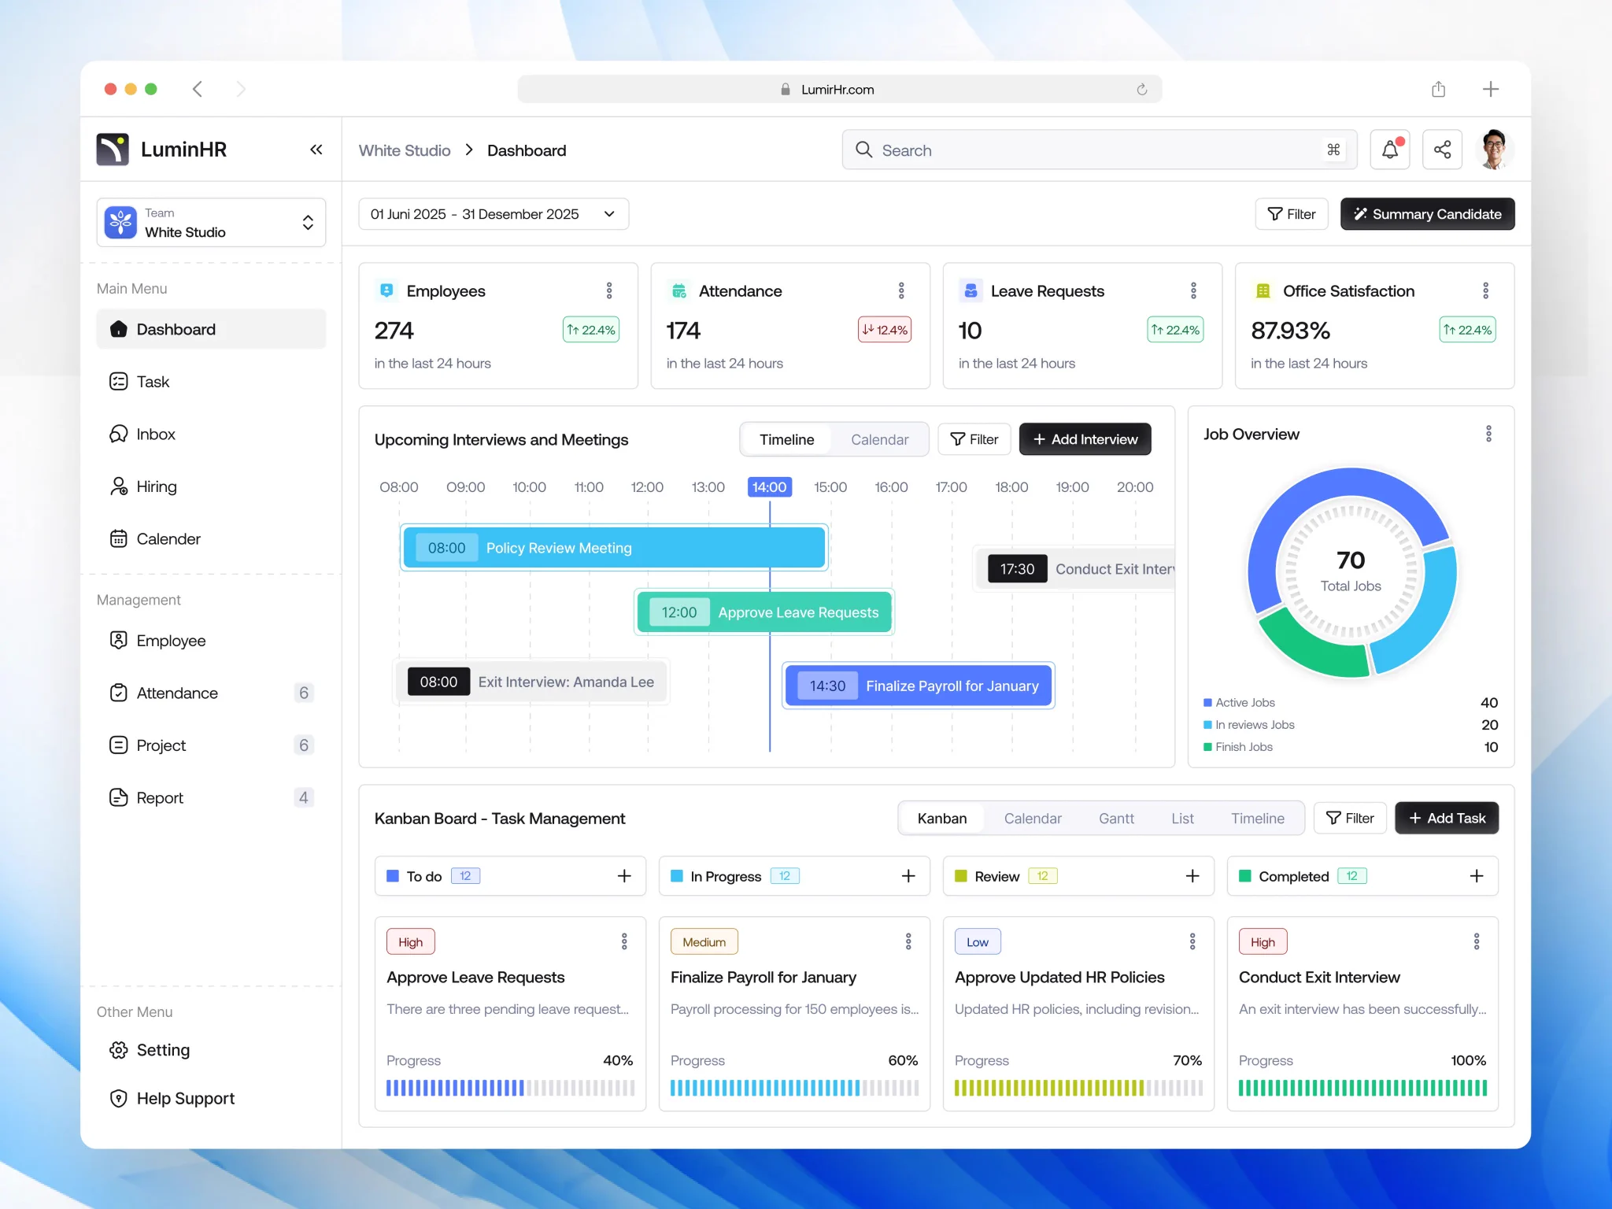Open a new browser tab with the plus icon
Viewport: 1612px width, 1209px height.
coord(1491,89)
